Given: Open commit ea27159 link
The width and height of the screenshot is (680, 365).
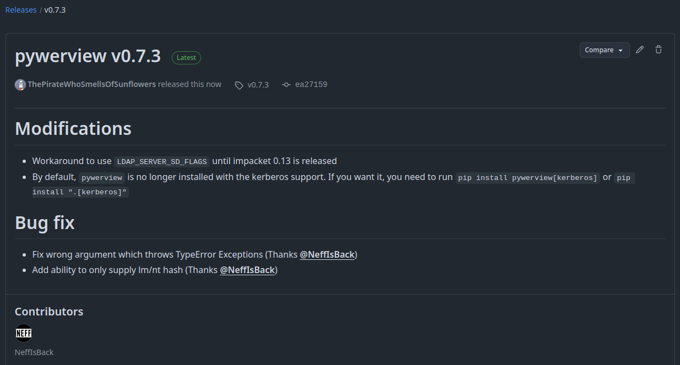Looking at the screenshot, I should point(311,84).
